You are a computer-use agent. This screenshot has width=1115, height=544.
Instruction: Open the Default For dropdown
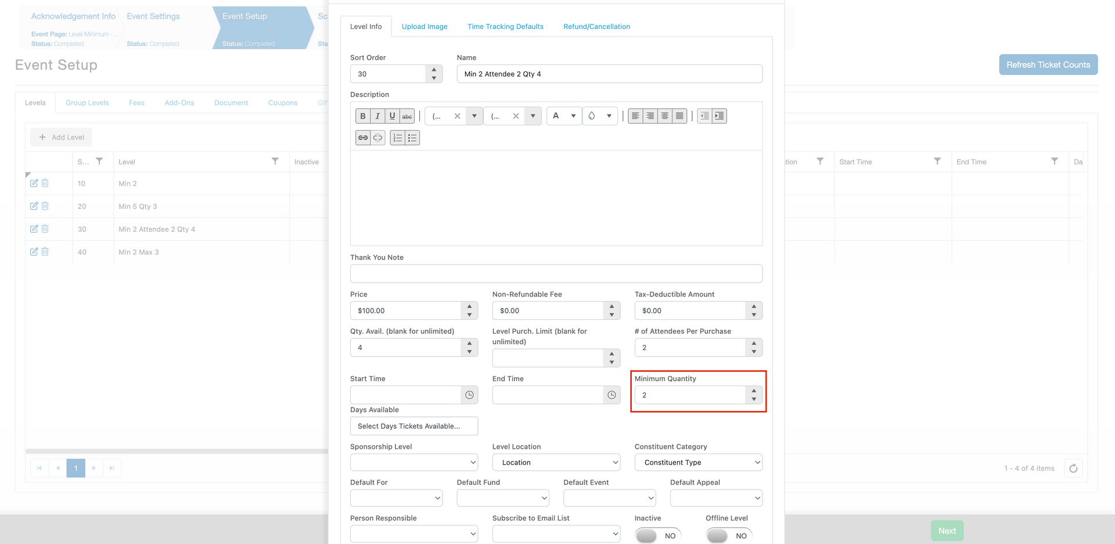(397, 498)
